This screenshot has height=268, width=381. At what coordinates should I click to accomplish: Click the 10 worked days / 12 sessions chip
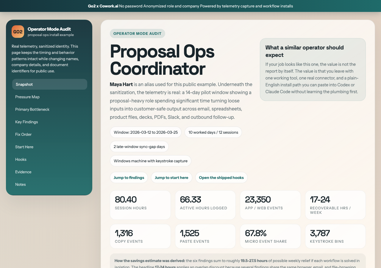[x=213, y=132]
